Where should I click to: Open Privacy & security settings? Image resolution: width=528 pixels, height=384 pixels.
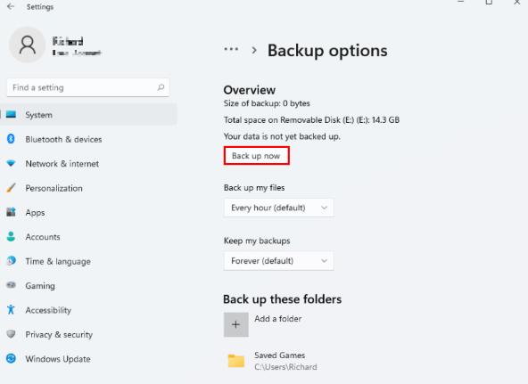coord(88,334)
